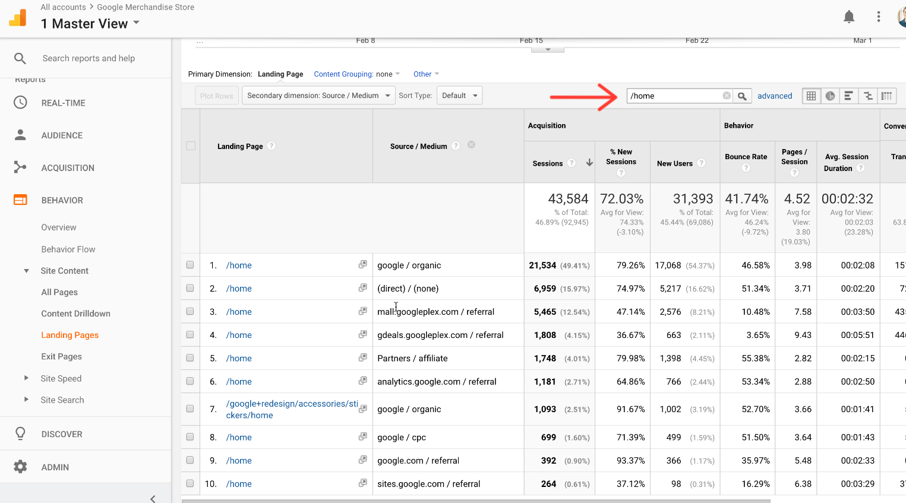Switch to Data table view
This screenshot has height=503, width=906.
(811, 96)
